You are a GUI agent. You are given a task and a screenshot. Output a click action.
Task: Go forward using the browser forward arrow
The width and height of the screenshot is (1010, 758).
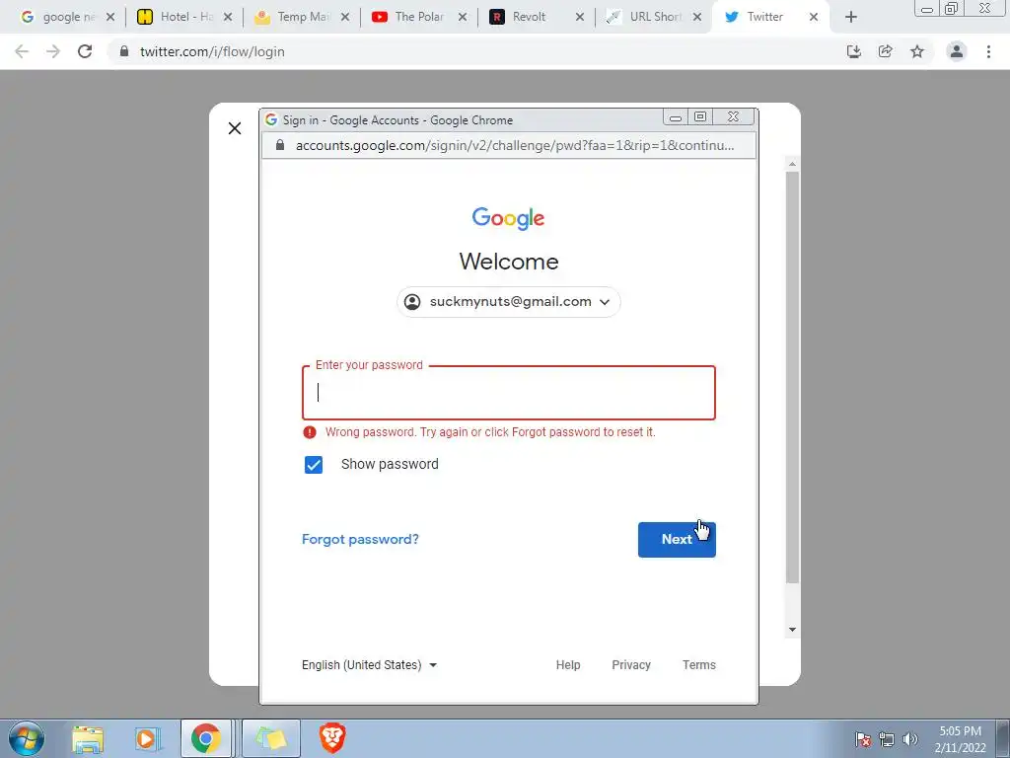[x=53, y=51]
